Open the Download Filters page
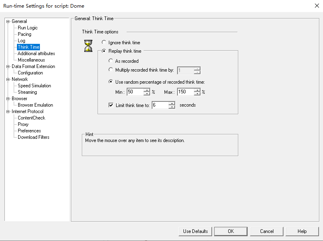 [34, 137]
